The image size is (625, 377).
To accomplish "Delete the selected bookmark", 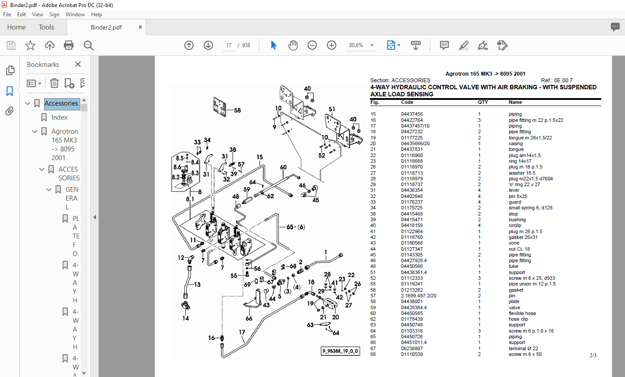I will click(54, 83).
